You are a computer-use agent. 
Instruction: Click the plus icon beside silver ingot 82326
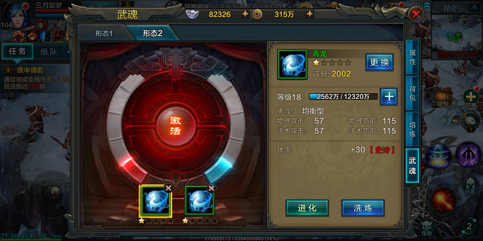[x=245, y=14]
